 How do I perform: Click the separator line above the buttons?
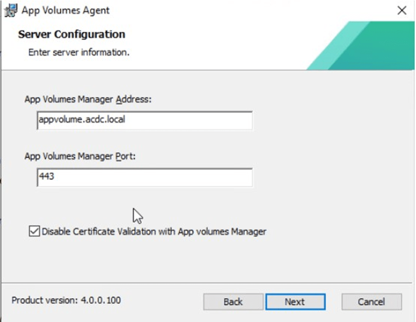click(x=208, y=283)
